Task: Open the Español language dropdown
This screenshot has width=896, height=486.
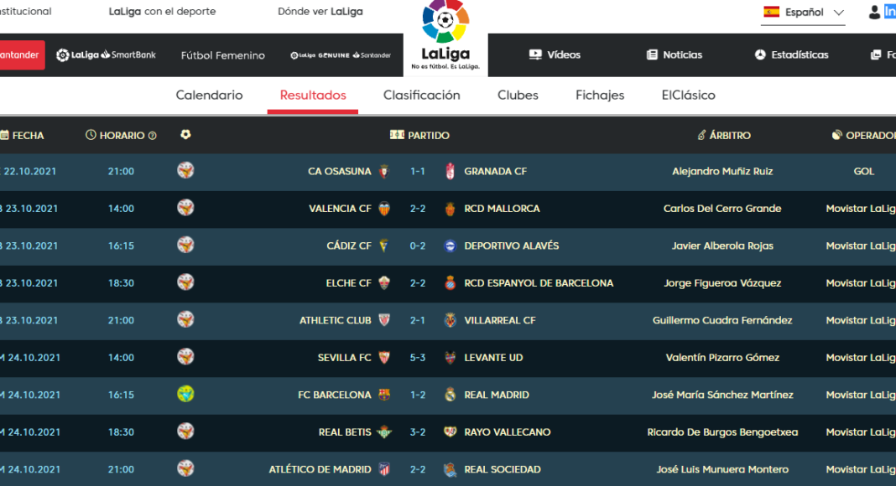Action: coord(803,13)
